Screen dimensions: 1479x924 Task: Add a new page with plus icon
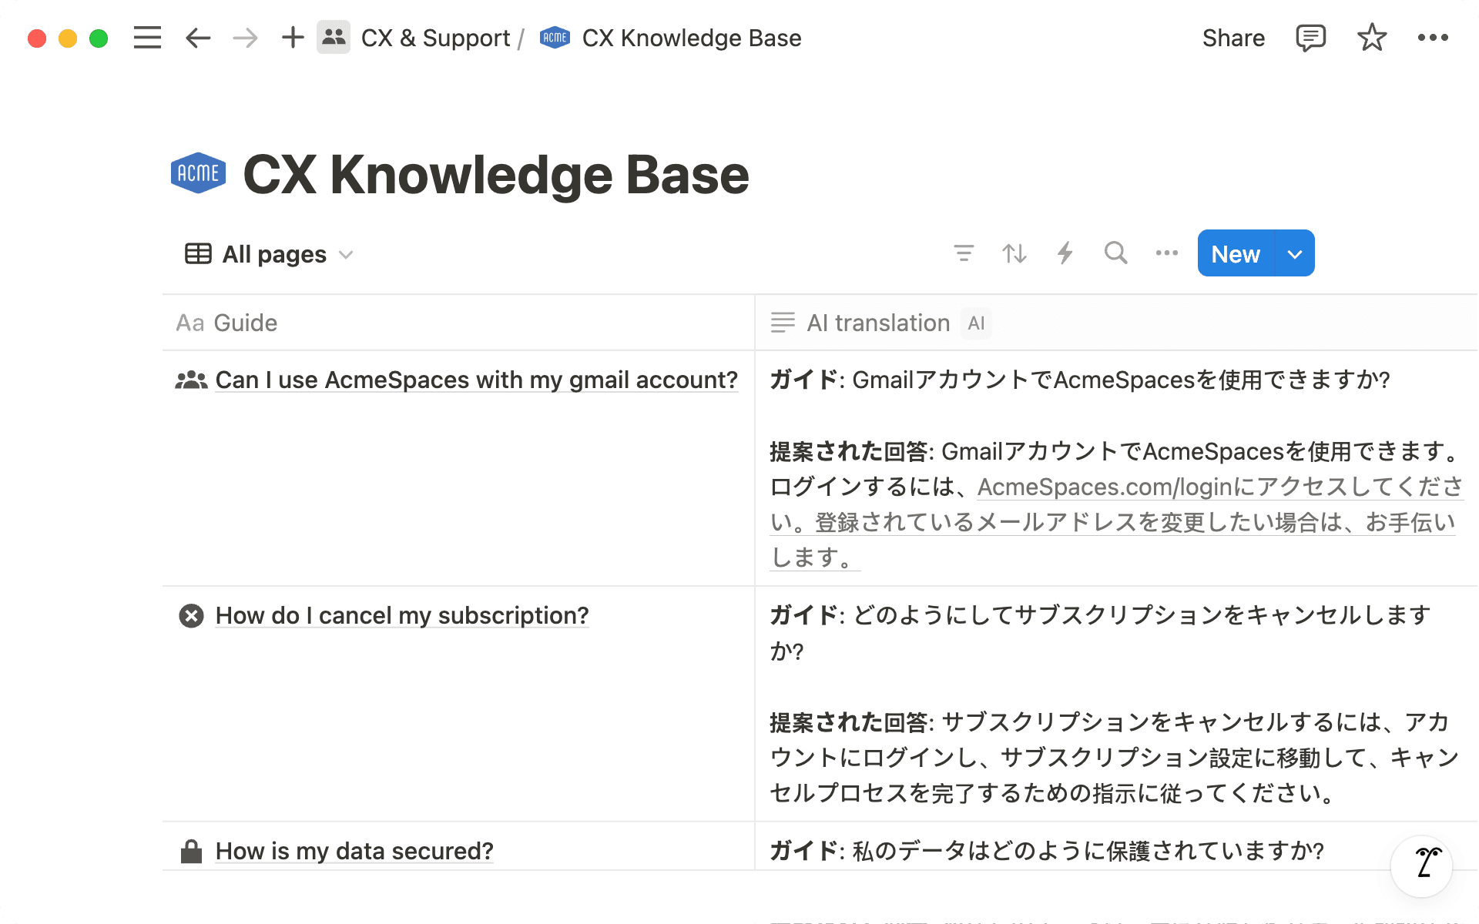pos(293,38)
